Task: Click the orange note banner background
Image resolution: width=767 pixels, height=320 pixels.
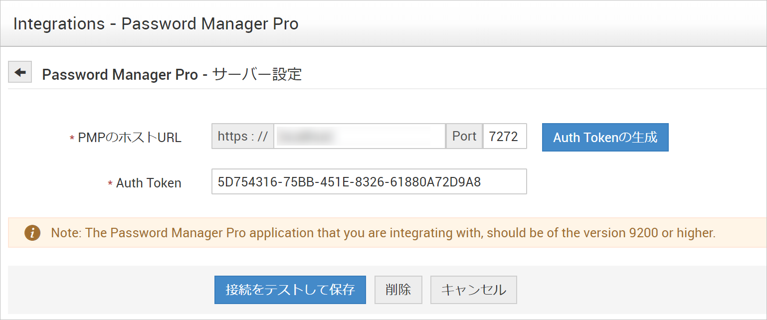Action: pos(738,233)
